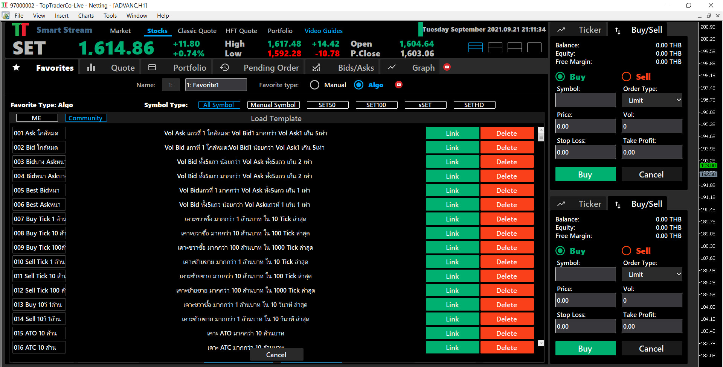
Task: Click the upper Ticker chart icon
Action: point(561,30)
